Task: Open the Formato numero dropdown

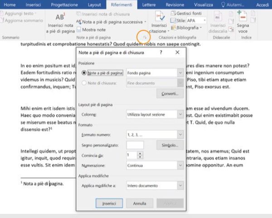Action: [x=180, y=135]
